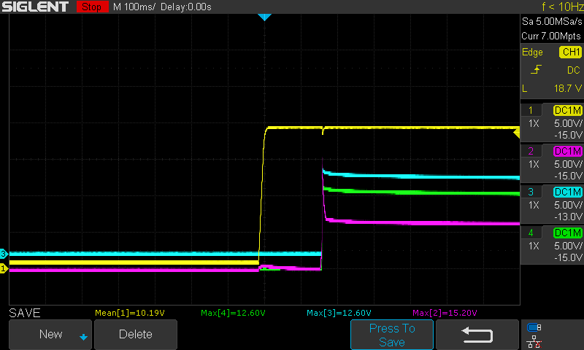Click the Max[3]=12.60V measurement

[339, 313]
